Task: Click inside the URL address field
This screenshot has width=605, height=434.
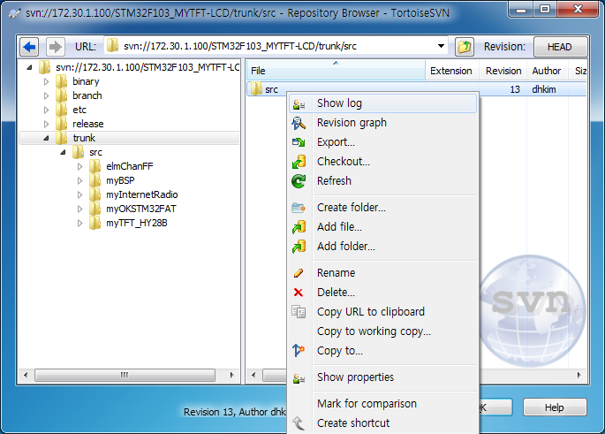Action: (275, 46)
